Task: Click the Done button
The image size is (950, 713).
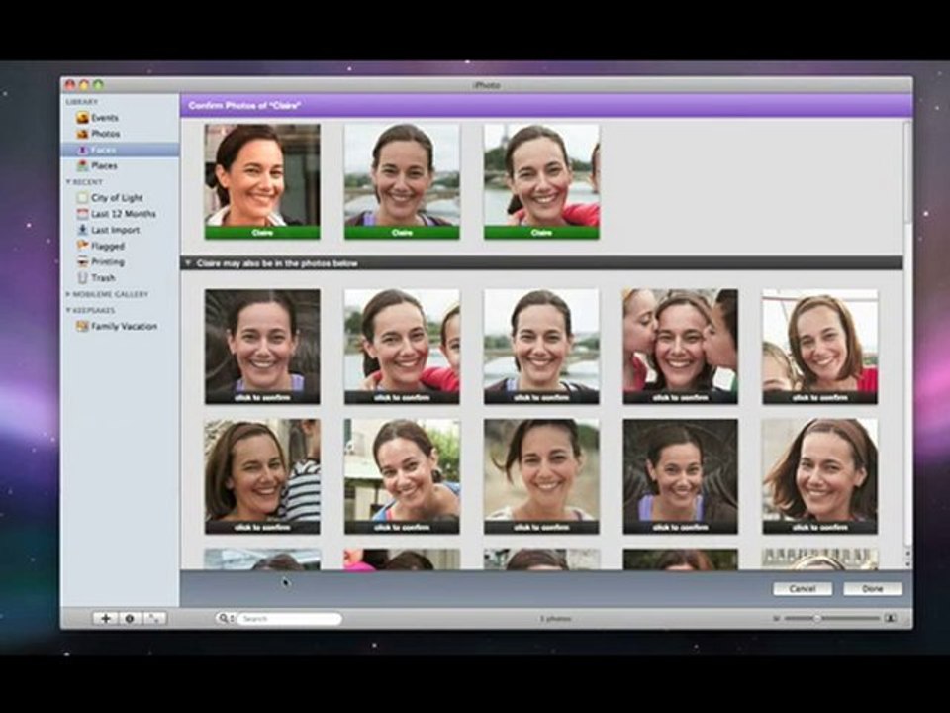Action: pyautogui.click(x=873, y=588)
